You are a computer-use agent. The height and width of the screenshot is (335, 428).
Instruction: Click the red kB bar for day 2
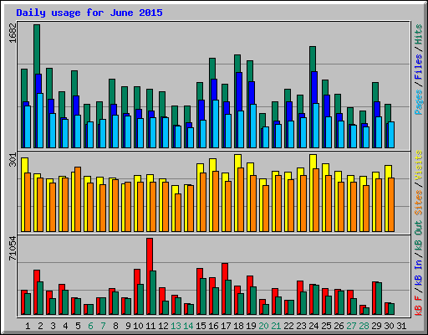(37, 276)
